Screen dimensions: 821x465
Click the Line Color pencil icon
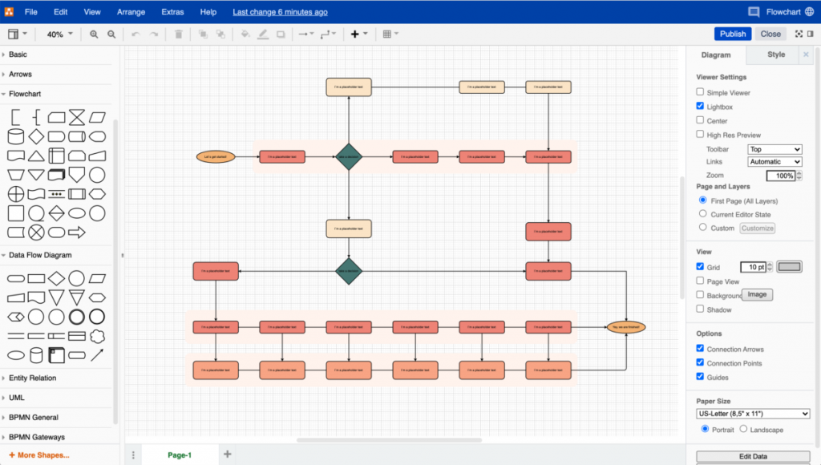pos(262,34)
